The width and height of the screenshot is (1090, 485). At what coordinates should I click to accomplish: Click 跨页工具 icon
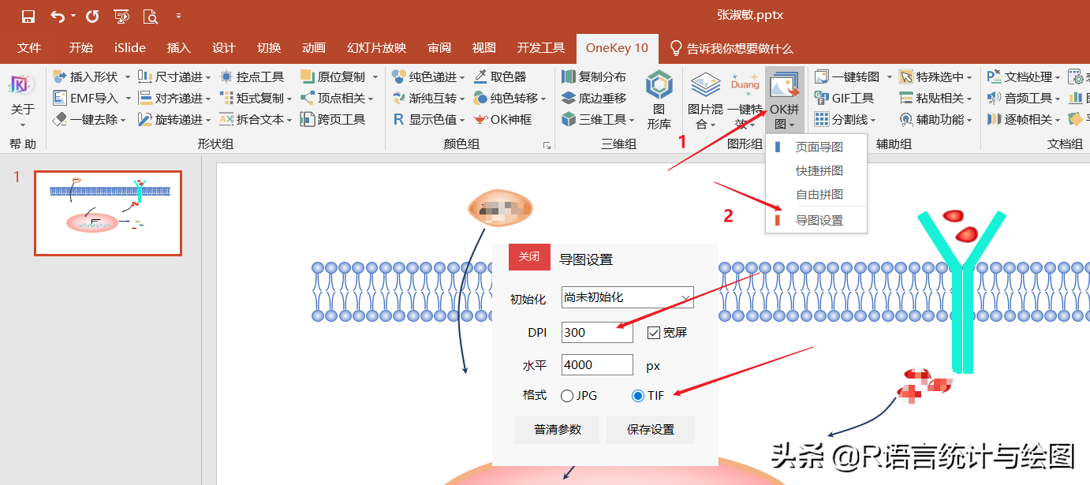(308, 120)
